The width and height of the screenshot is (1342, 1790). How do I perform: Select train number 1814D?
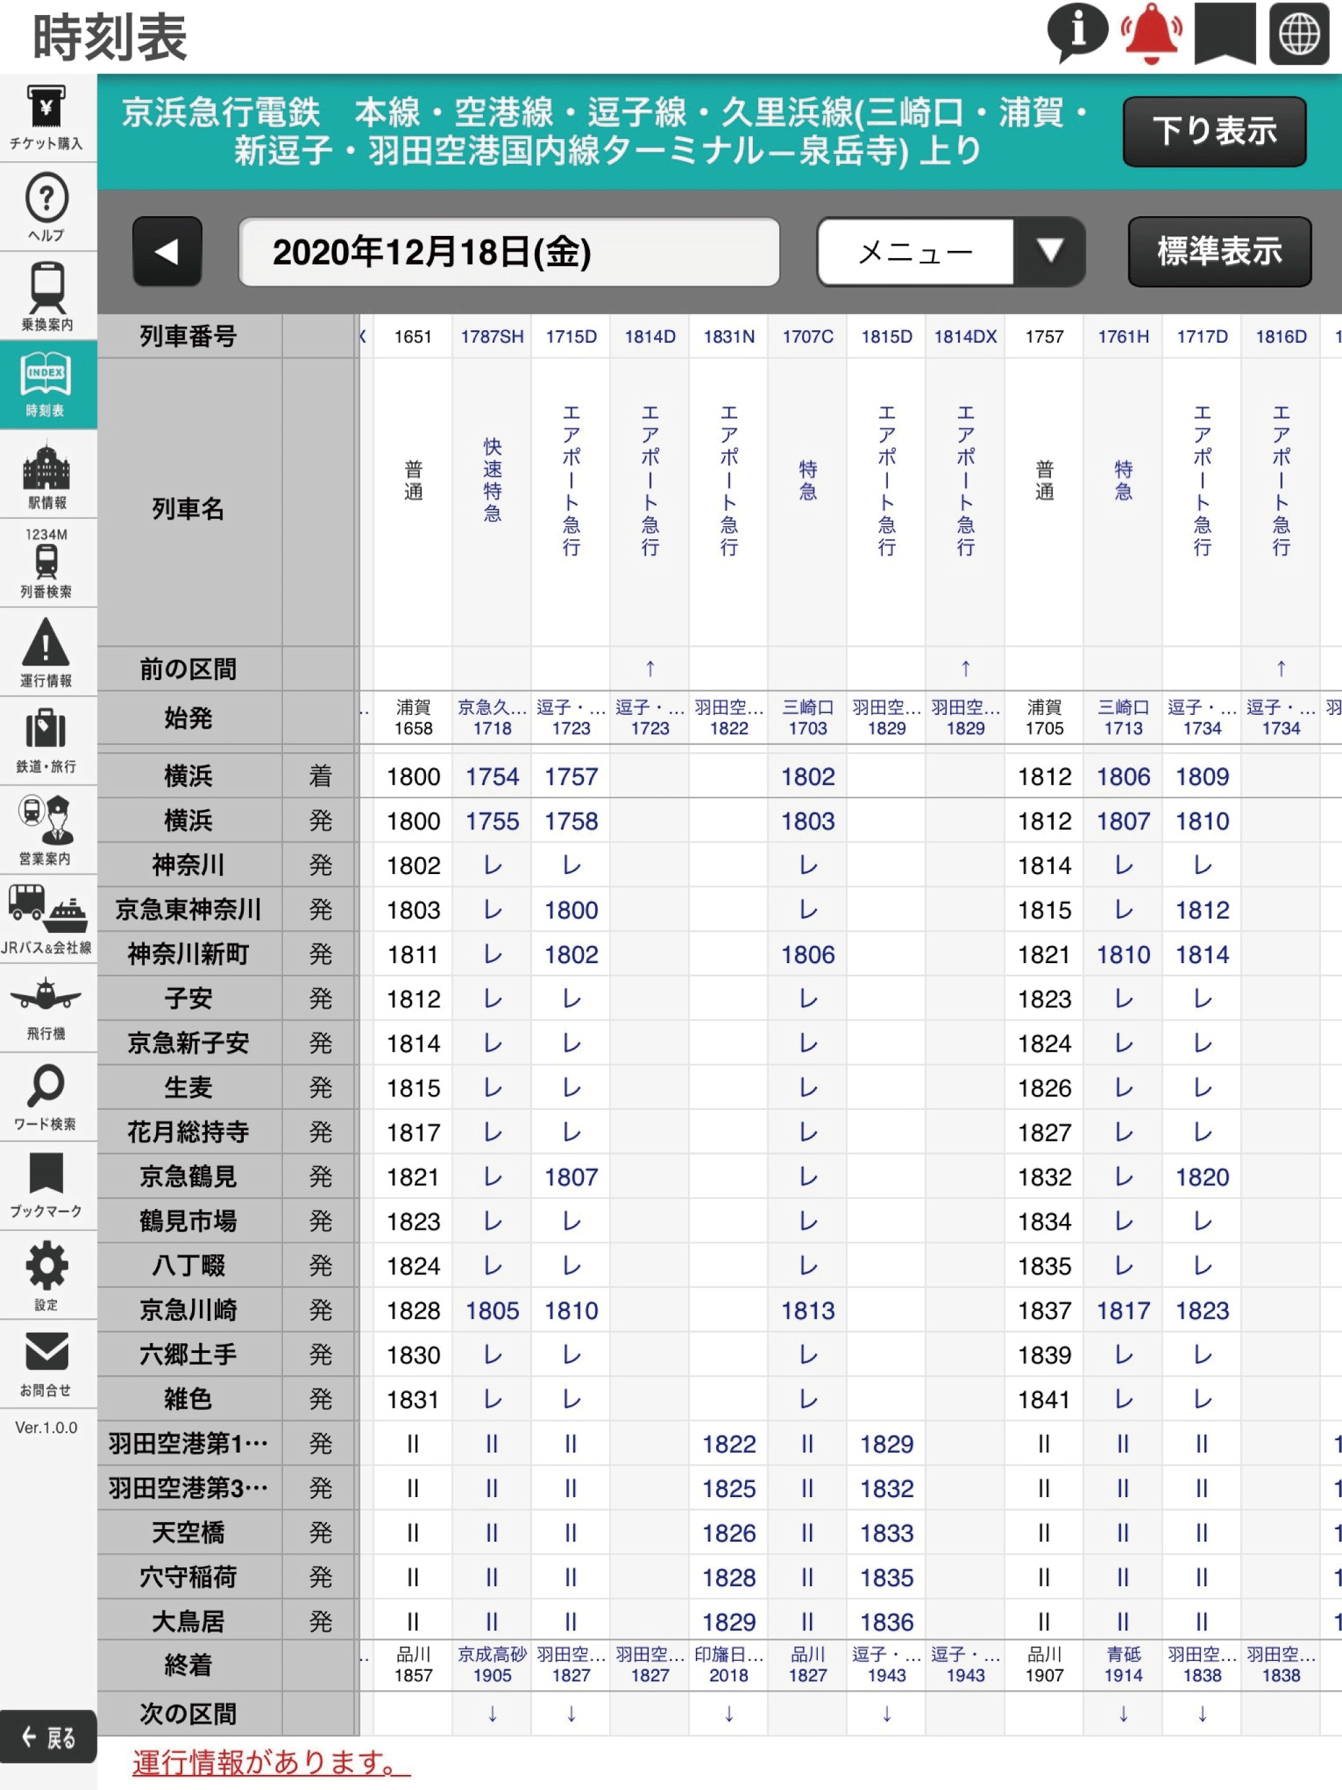(650, 337)
